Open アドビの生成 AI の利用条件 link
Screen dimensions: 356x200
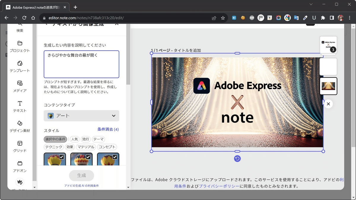pos(82,186)
